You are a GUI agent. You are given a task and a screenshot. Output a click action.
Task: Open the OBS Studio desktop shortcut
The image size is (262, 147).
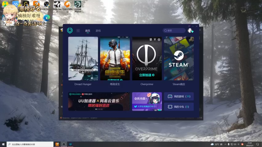coord(47,5)
